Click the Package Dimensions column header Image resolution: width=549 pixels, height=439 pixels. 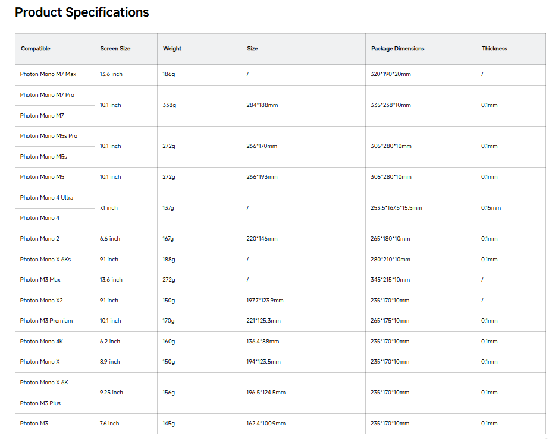pos(398,49)
